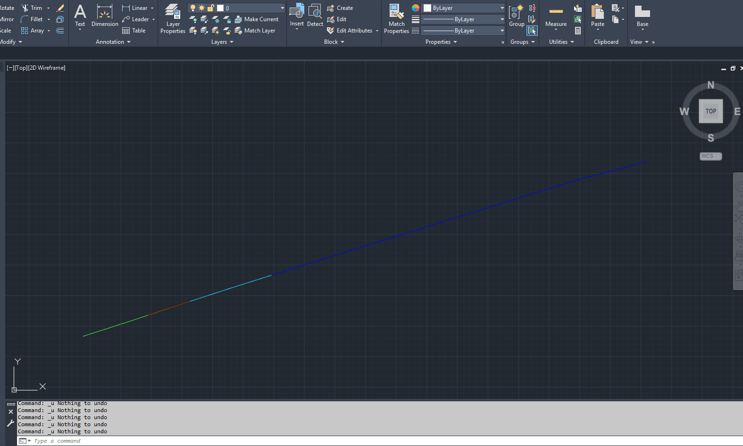
Task: Click the Offset icon in the Modify panel
Action: pos(60,31)
